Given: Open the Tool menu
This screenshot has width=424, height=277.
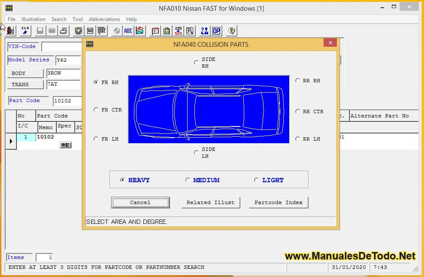Looking at the screenshot, I should coord(78,19).
